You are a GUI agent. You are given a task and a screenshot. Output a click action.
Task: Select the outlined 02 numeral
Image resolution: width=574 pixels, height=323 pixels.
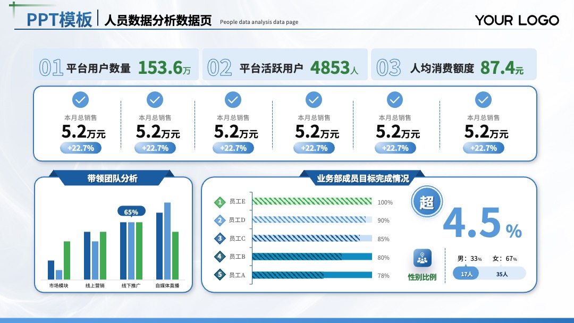tap(220, 67)
